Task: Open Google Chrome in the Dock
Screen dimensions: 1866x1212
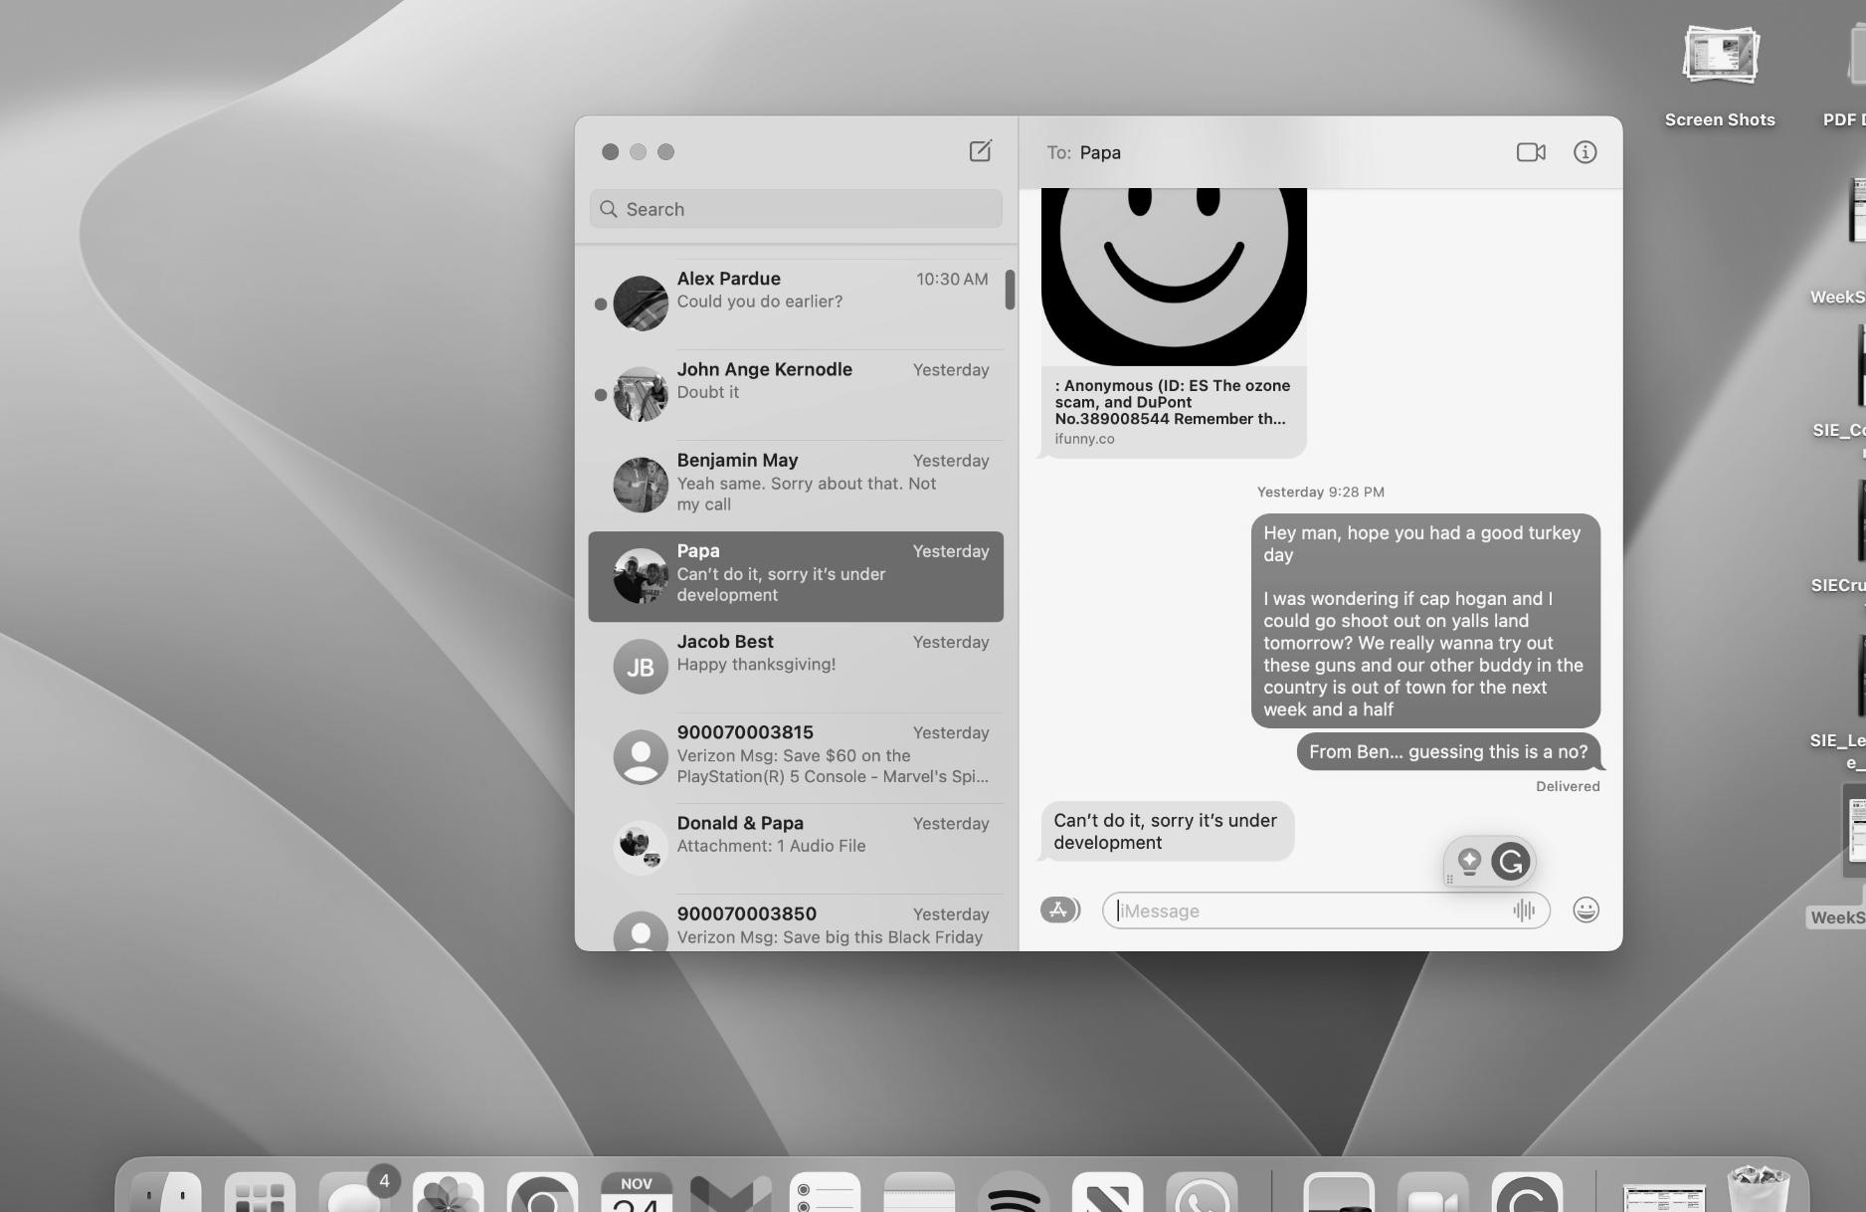Action: [542, 1192]
